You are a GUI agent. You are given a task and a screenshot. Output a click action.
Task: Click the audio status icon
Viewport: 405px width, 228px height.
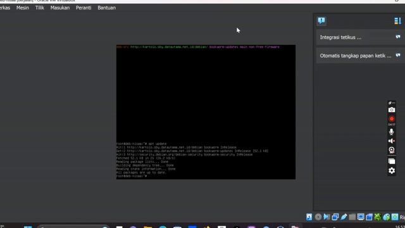coord(327,217)
